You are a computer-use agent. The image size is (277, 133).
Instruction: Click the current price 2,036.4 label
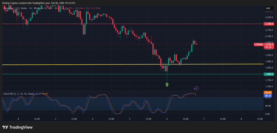point(269,44)
